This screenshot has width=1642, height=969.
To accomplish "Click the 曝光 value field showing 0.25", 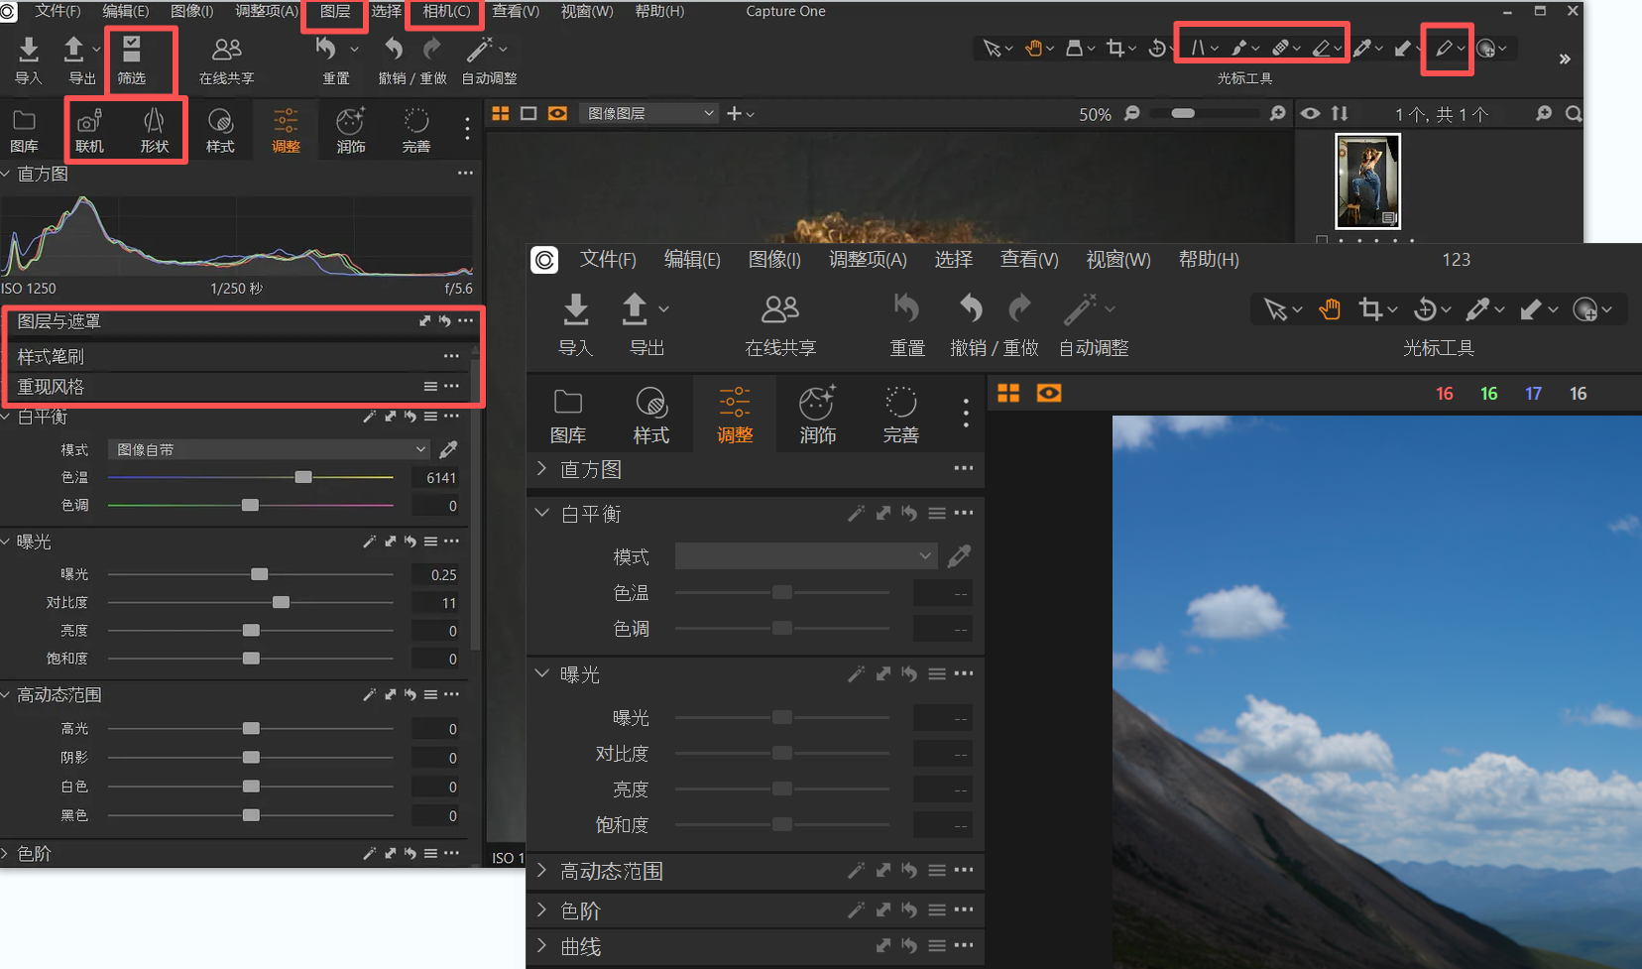I will click(436, 575).
